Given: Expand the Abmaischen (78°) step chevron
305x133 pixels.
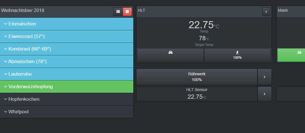Looking at the screenshot, I should tap(6, 61).
